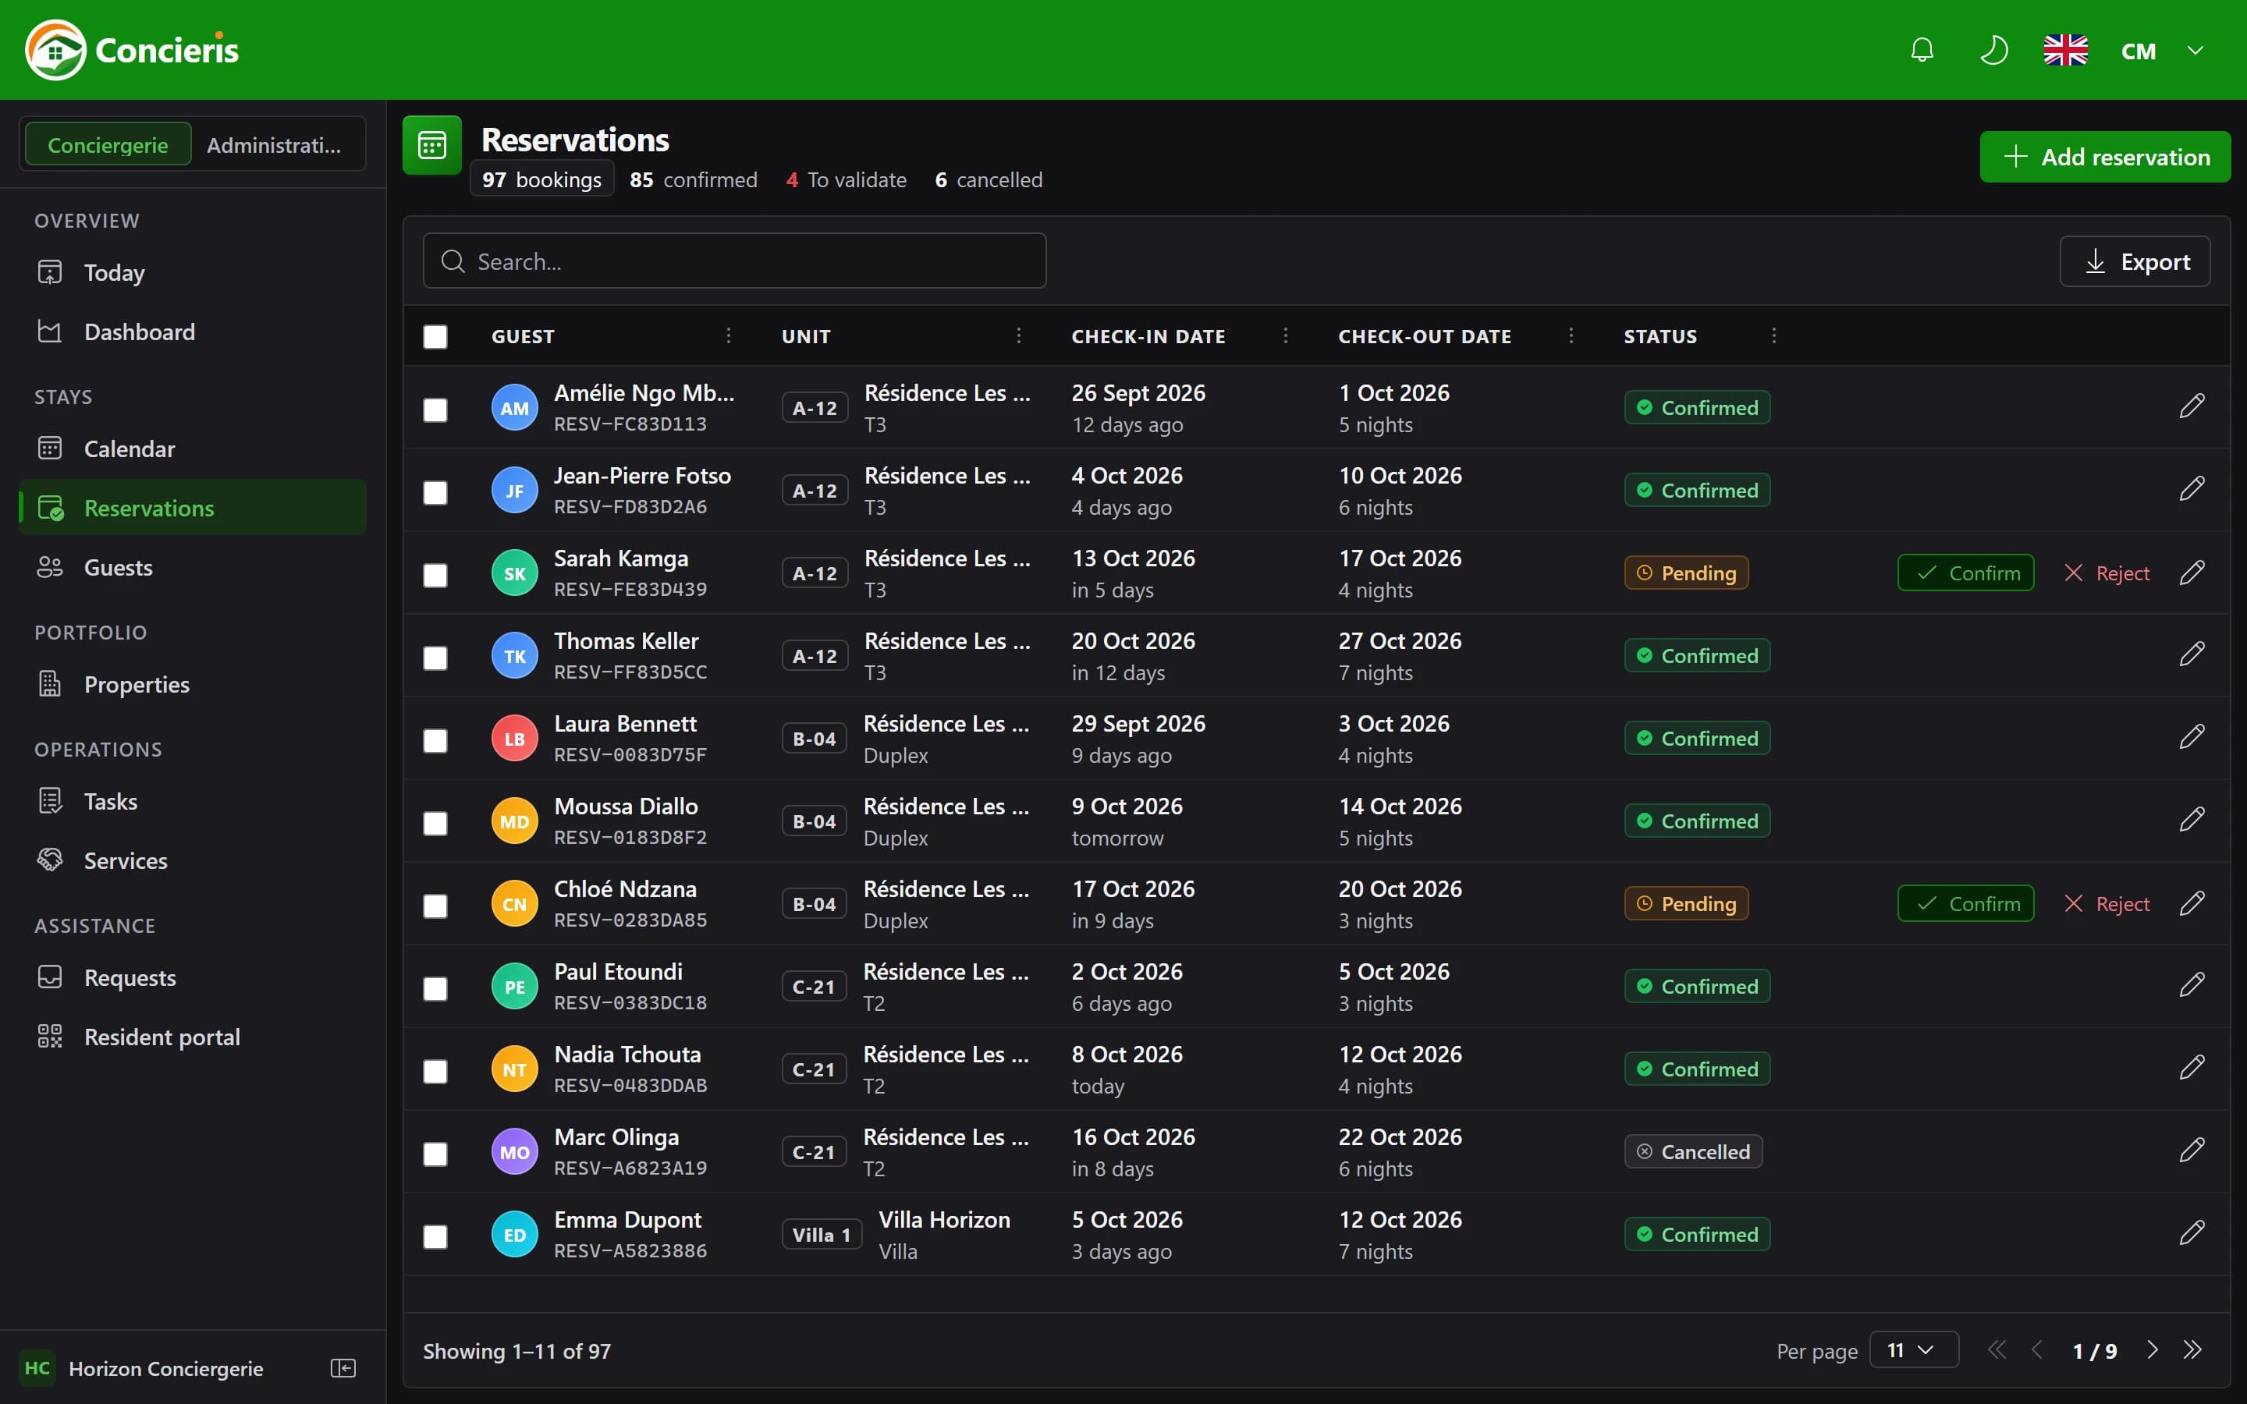The height and width of the screenshot is (1404, 2247).
Task: Edit Sarah Kamga's reservation with the pencil
Action: [2192, 572]
